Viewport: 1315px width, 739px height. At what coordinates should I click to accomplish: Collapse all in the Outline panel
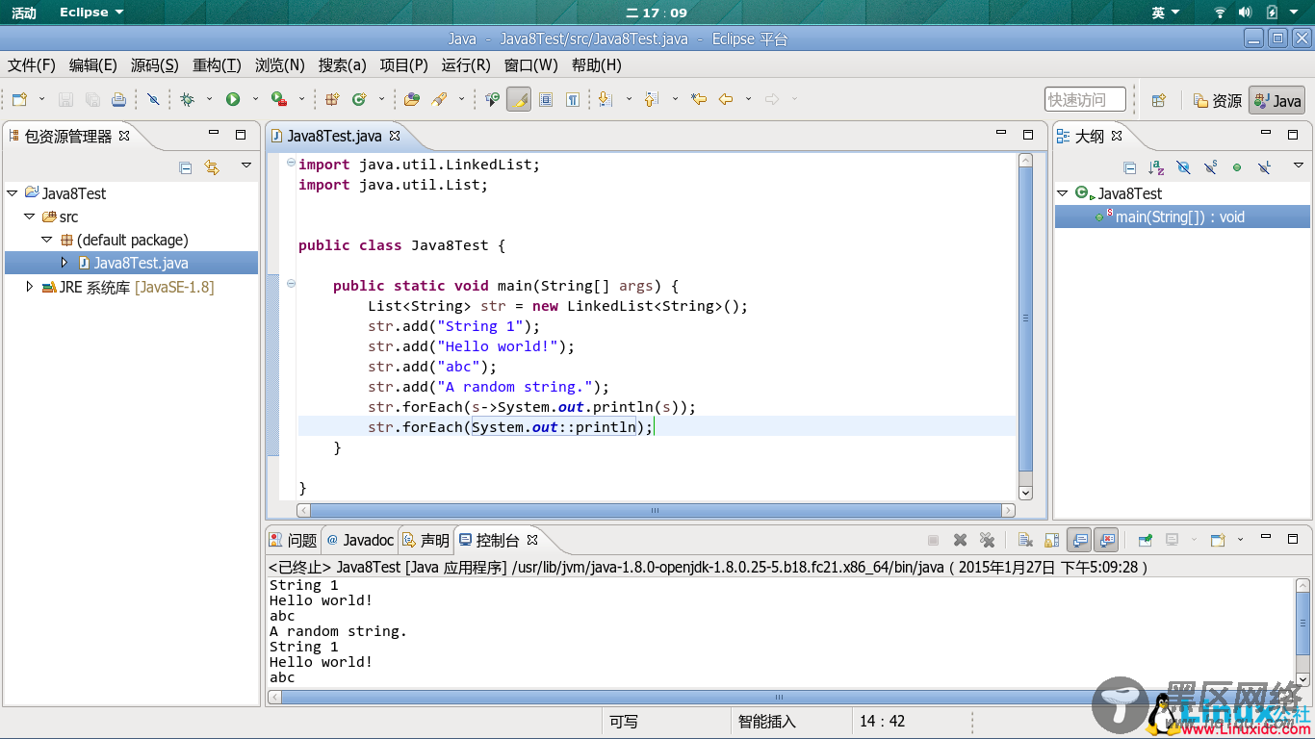pyautogui.click(x=1130, y=167)
